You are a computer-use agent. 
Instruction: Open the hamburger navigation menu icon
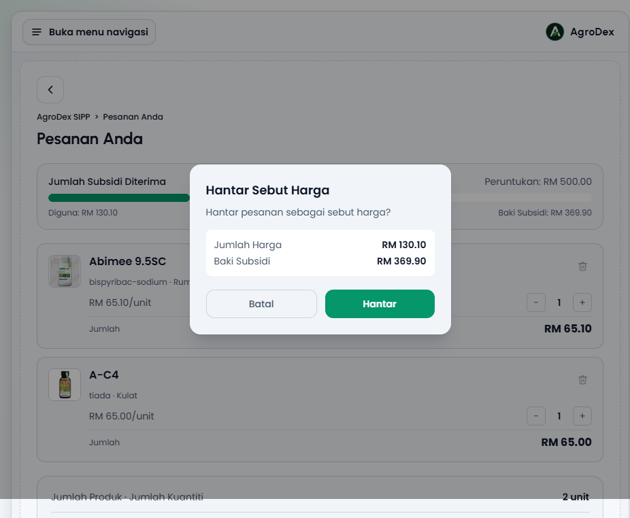pos(37,32)
